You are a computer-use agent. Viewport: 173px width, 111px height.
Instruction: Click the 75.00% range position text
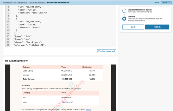coord(65,89)
